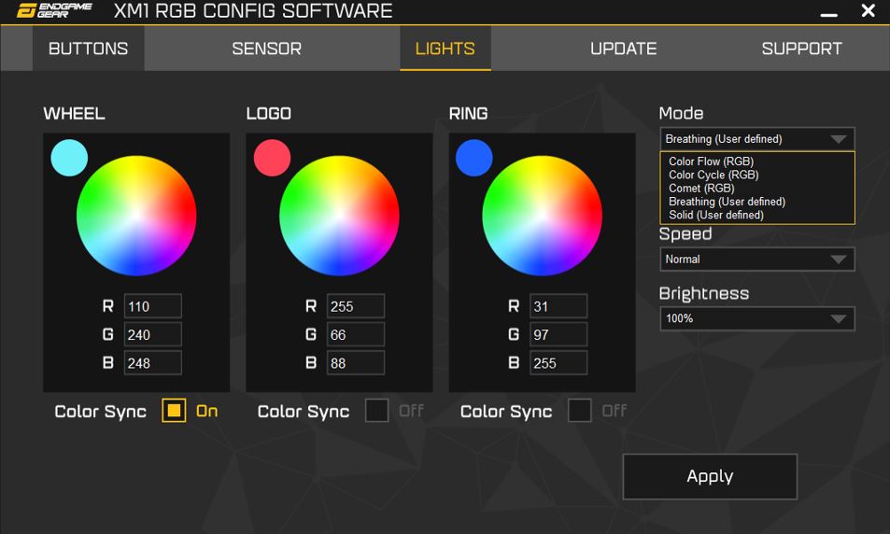Click the WHEEL B value field 248
Viewport: 890px width, 534px height.
coord(152,363)
